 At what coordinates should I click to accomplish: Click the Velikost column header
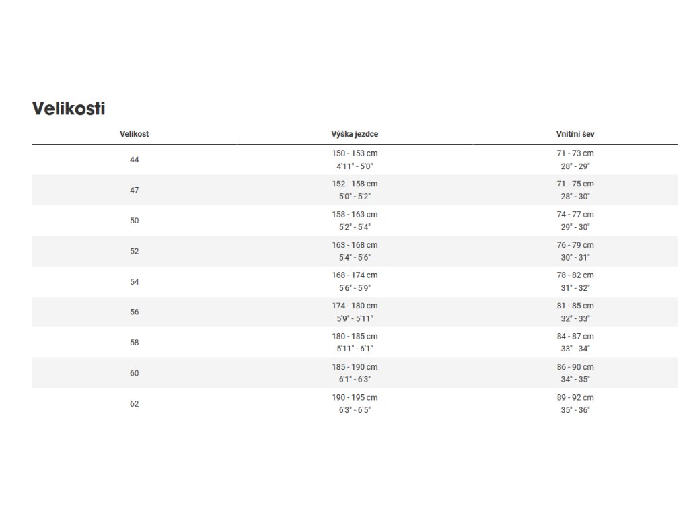(x=134, y=134)
